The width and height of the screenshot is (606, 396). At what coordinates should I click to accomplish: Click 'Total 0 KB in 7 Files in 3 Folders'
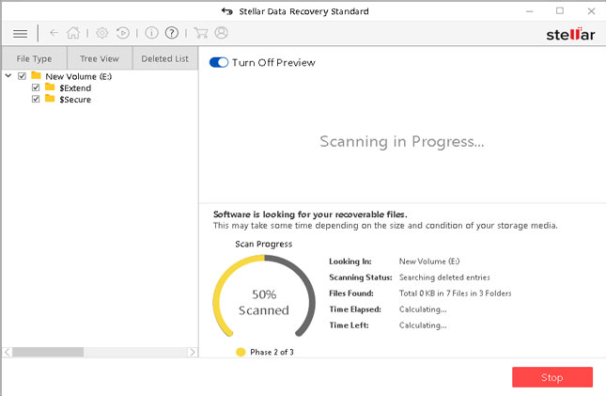tap(455, 293)
